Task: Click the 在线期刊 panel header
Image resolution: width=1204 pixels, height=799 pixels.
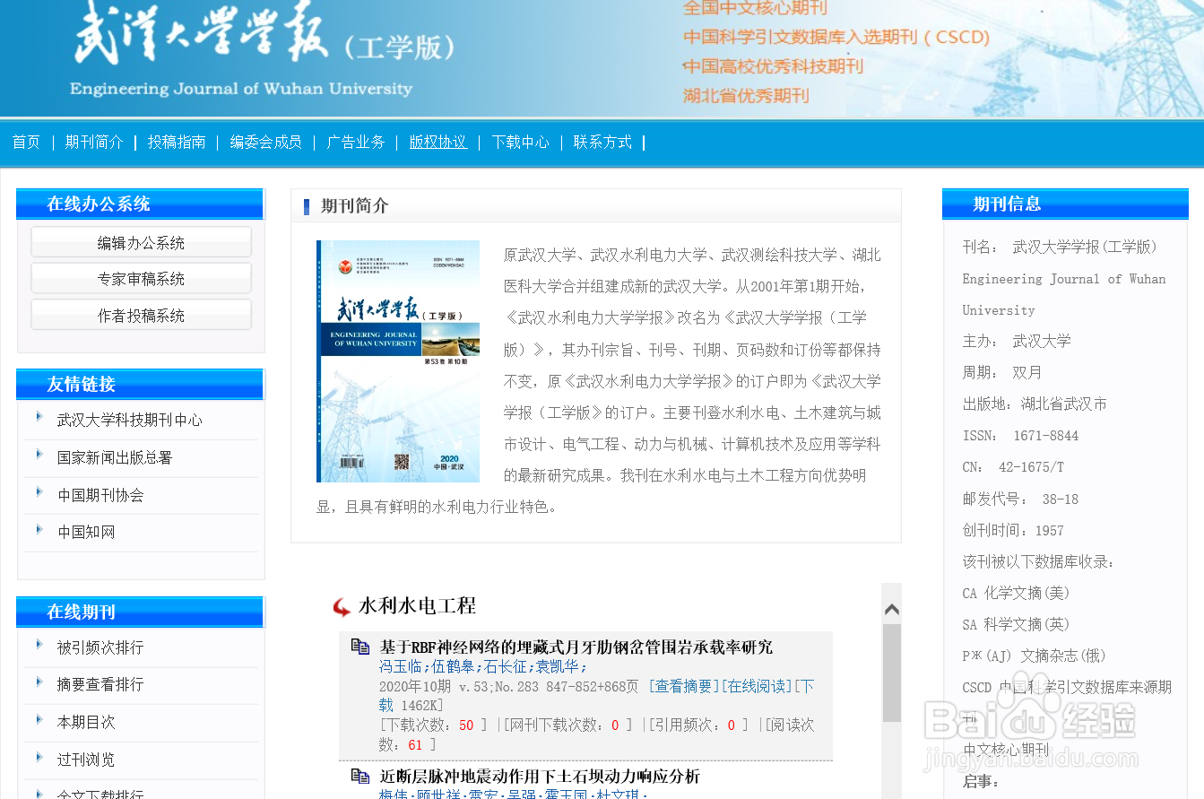Action: click(x=141, y=612)
